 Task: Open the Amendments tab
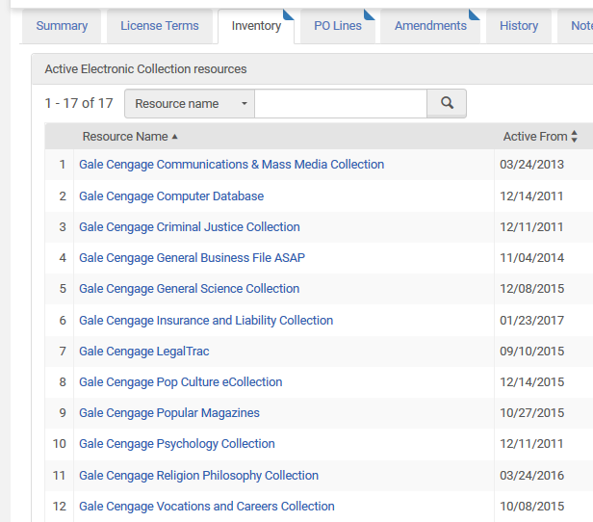430,26
